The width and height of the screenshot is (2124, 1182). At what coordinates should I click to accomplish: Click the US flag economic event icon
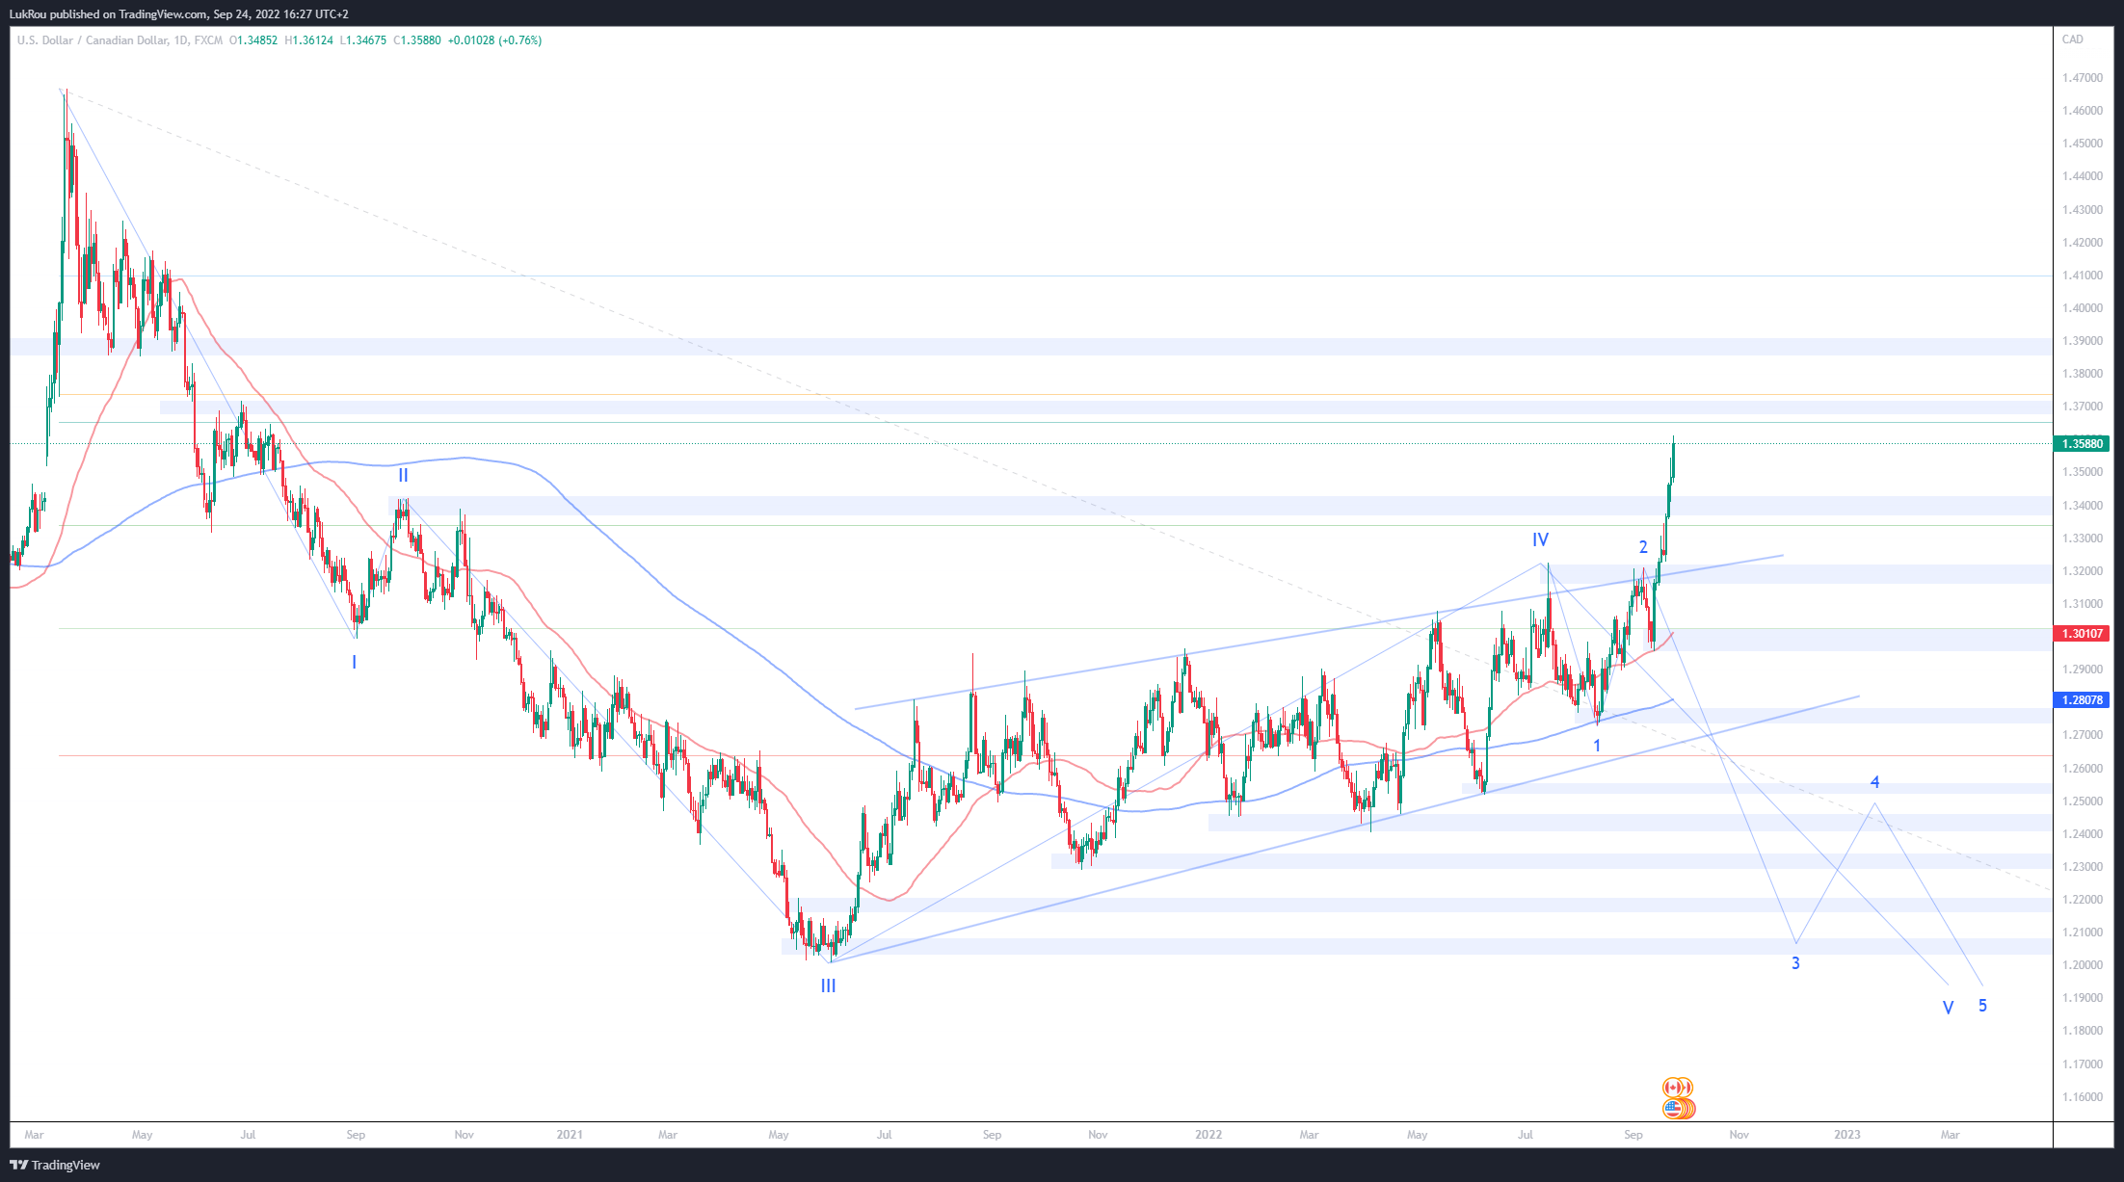(x=1675, y=1109)
